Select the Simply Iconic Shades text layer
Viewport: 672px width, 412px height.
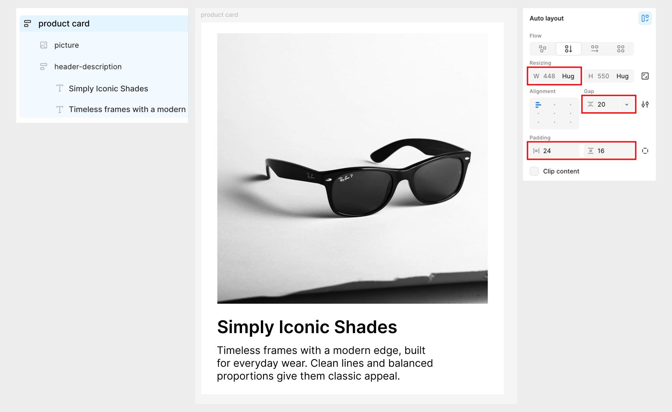pos(104,88)
